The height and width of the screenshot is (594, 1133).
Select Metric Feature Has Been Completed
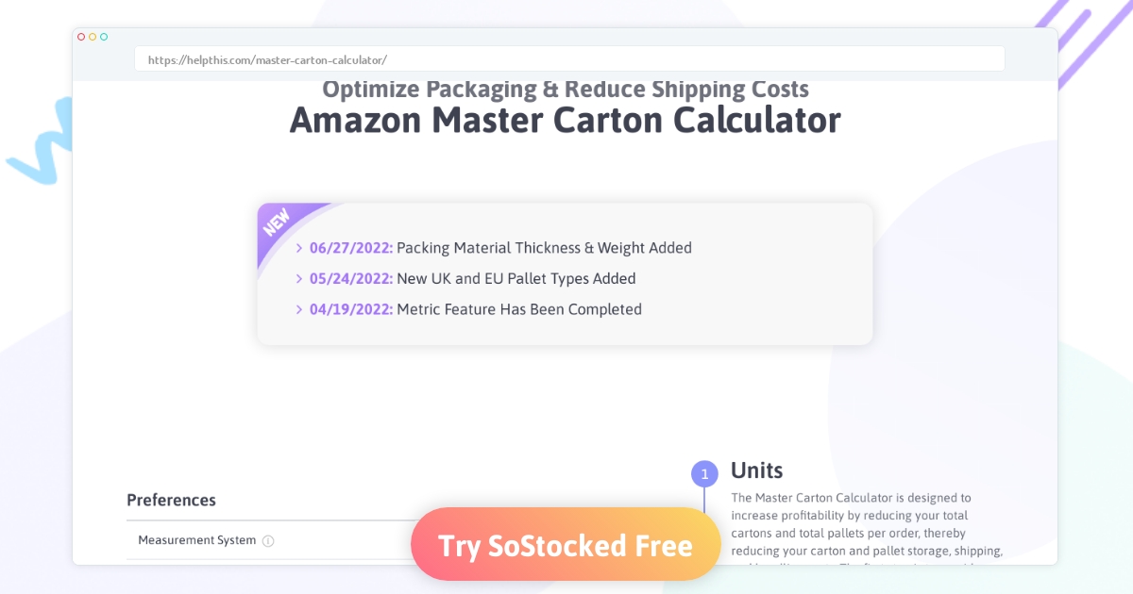coord(519,309)
